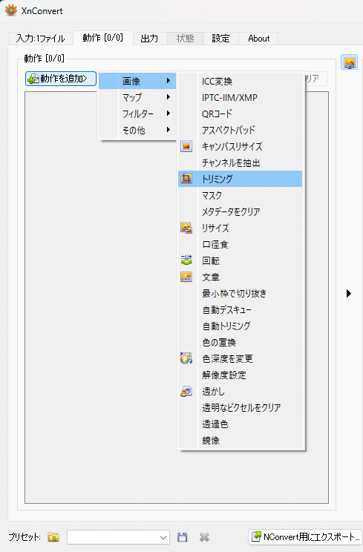This screenshot has width=363, height=552.
Task: Click the 回転 rotate icon
Action: (x=186, y=260)
